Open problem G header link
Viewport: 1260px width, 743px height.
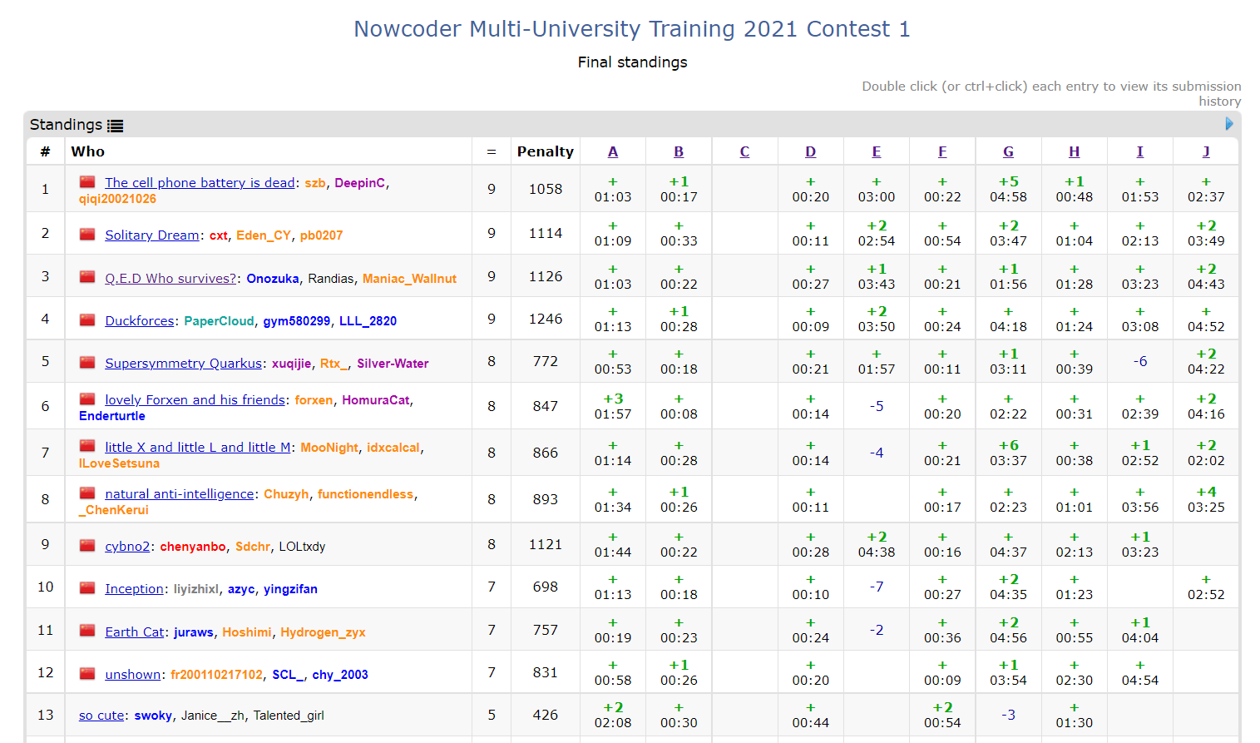1008,151
